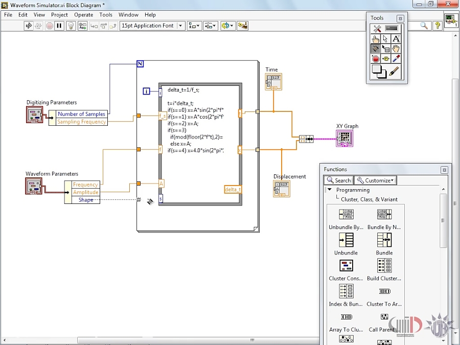
Task: Select the Probe tool in Tools palette
Action: tap(386, 58)
